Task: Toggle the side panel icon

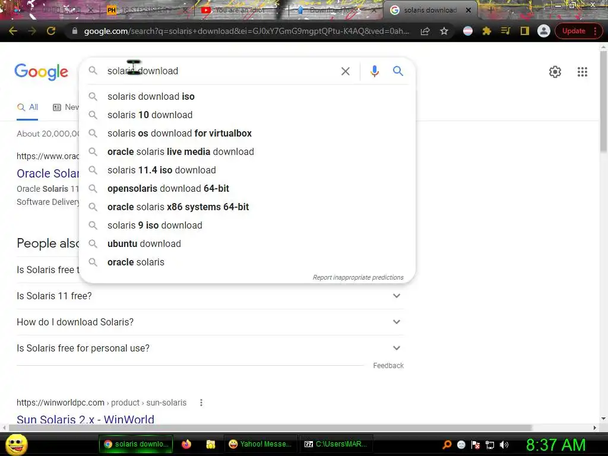Action: coord(525,31)
